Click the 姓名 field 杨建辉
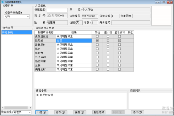Screen dimensions: 174x116 click(x=57, y=23)
